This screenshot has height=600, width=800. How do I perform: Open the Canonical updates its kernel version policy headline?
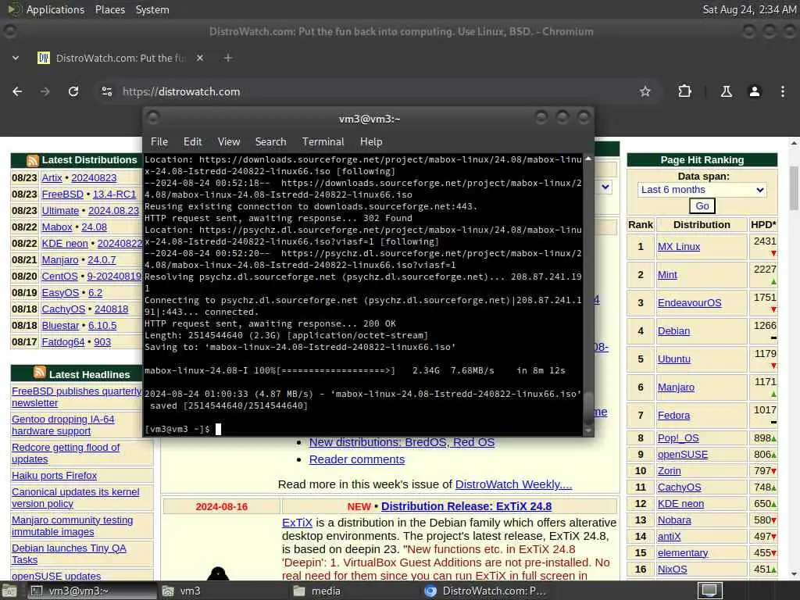click(76, 498)
